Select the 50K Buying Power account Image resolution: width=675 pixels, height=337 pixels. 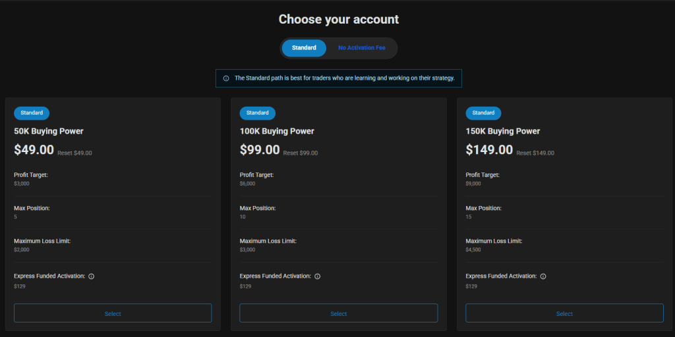(113, 313)
